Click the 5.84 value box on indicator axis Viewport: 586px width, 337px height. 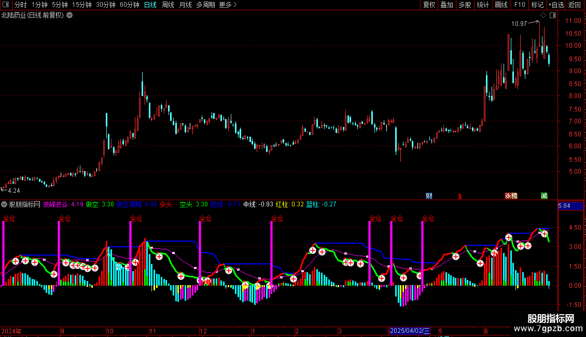pos(570,206)
